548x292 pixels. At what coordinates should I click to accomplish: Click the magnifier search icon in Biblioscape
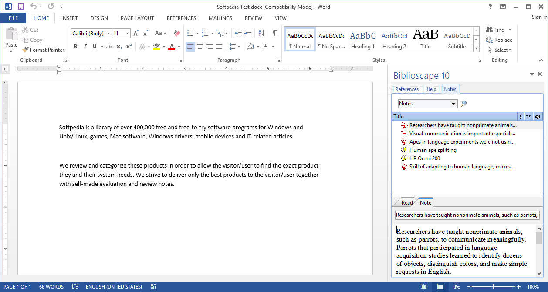pyautogui.click(x=463, y=104)
